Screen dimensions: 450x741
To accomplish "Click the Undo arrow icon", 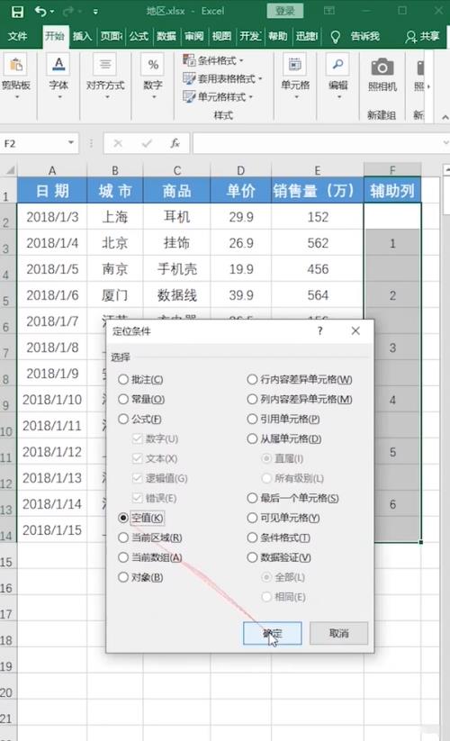I will pos(40,12).
